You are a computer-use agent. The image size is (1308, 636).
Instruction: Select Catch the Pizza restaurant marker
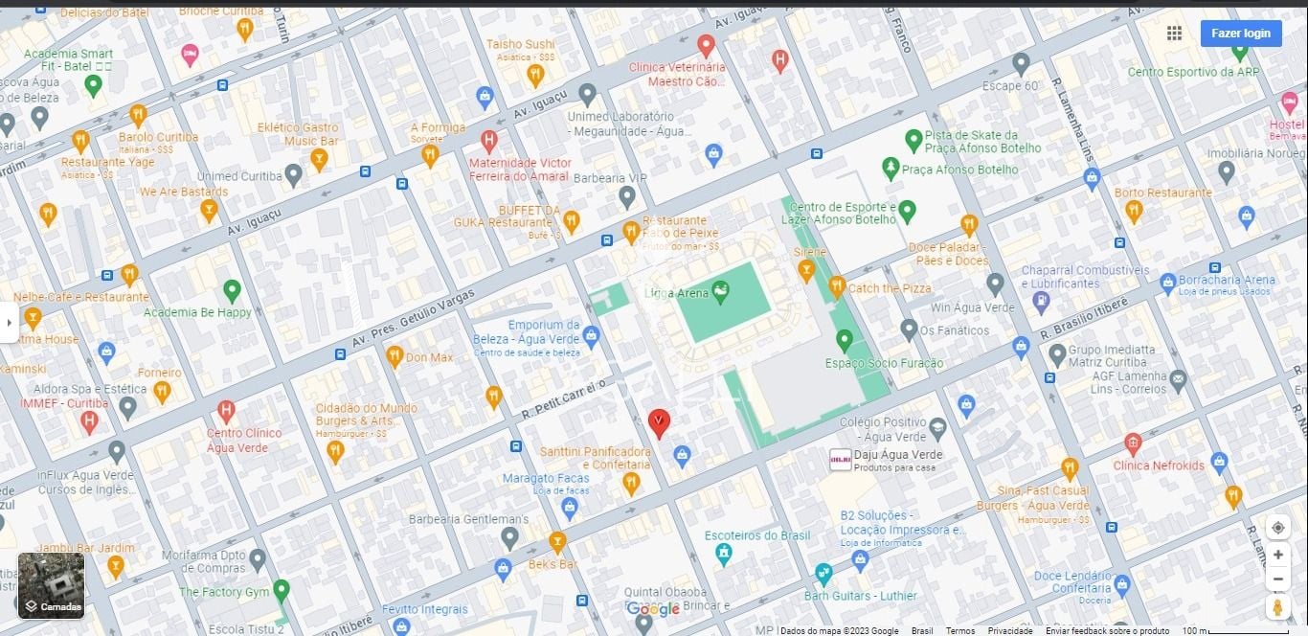click(837, 286)
